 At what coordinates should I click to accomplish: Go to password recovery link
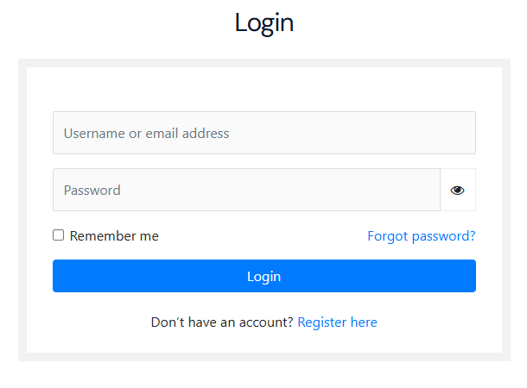tap(421, 236)
